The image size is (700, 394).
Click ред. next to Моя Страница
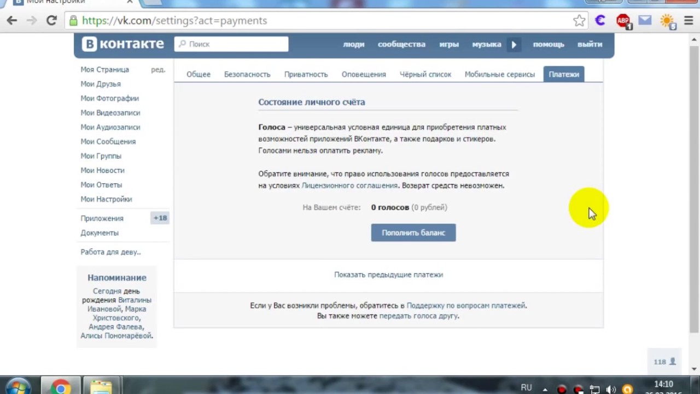(x=158, y=69)
